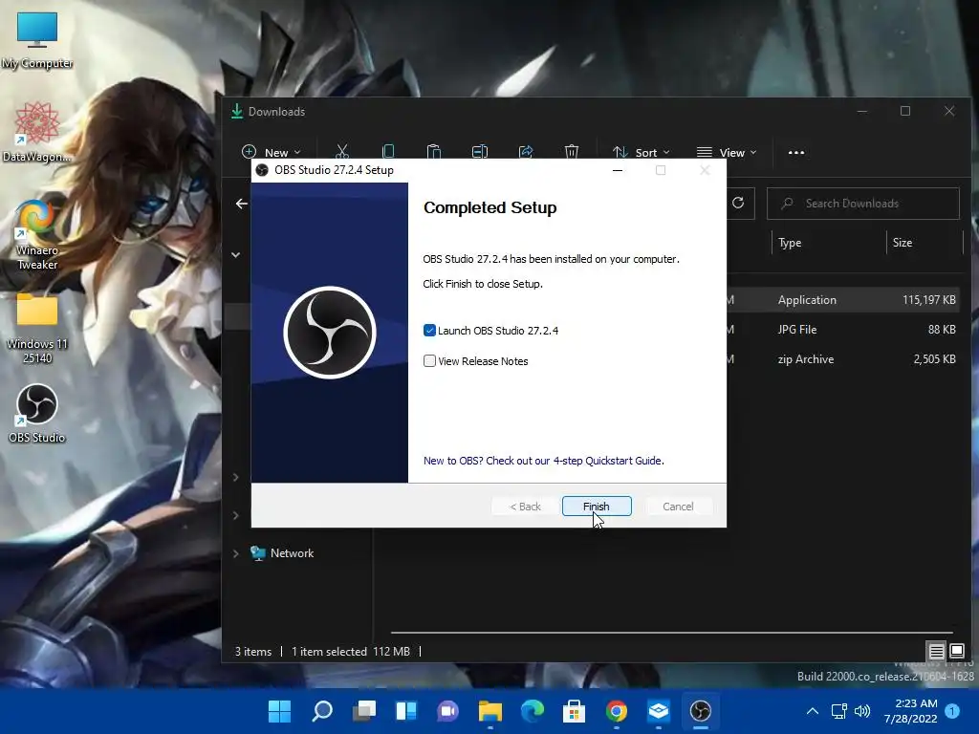Click the Search Downloads field
Image resolution: width=979 pixels, height=734 pixels.
click(x=863, y=204)
